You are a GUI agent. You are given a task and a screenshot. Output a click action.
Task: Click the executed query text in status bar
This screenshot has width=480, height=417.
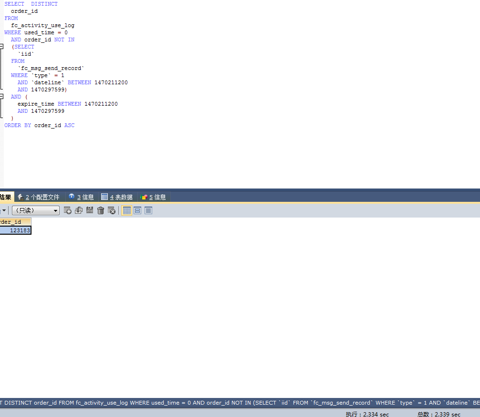pyautogui.click(x=240, y=403)
